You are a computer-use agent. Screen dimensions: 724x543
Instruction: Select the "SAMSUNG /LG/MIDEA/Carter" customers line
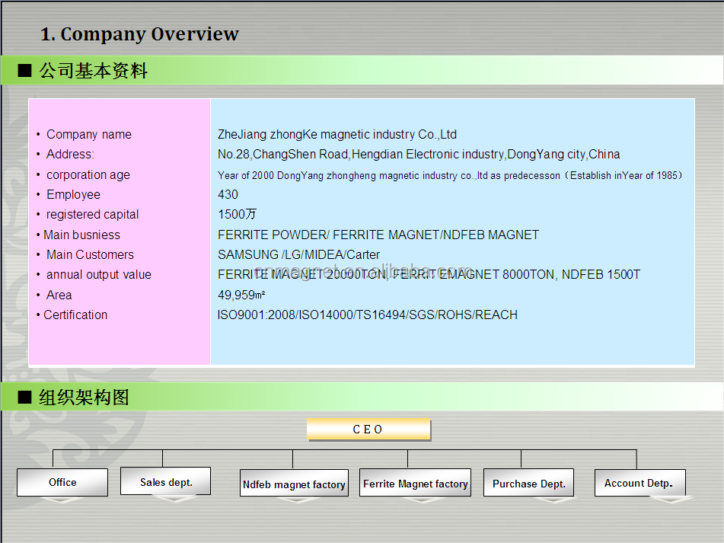[298, 255]
